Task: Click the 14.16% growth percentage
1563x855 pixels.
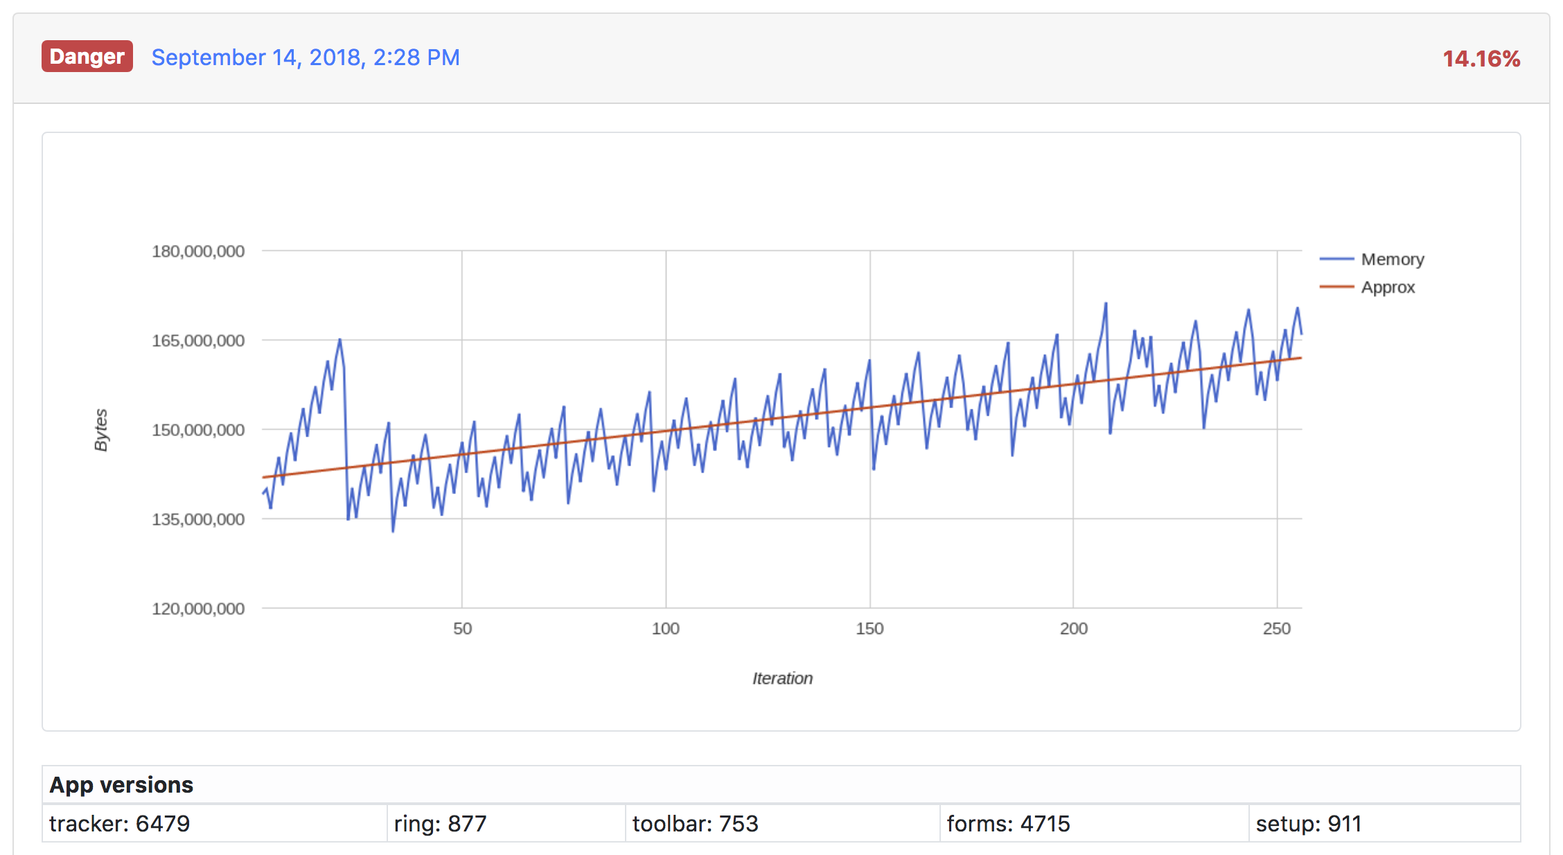Action: coord(1481,59)
